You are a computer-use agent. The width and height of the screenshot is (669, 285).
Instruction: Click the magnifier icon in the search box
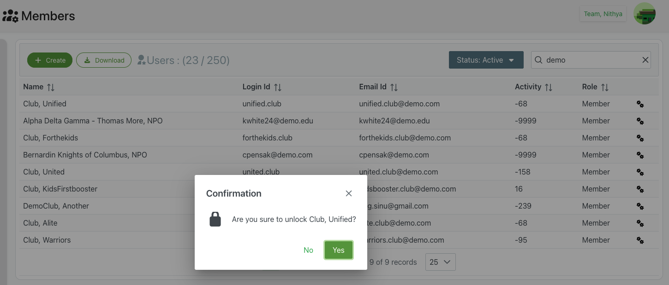pyautogui.click(x=538, y=60)
